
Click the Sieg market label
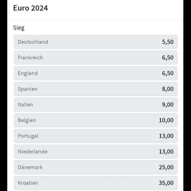point(19,28)
